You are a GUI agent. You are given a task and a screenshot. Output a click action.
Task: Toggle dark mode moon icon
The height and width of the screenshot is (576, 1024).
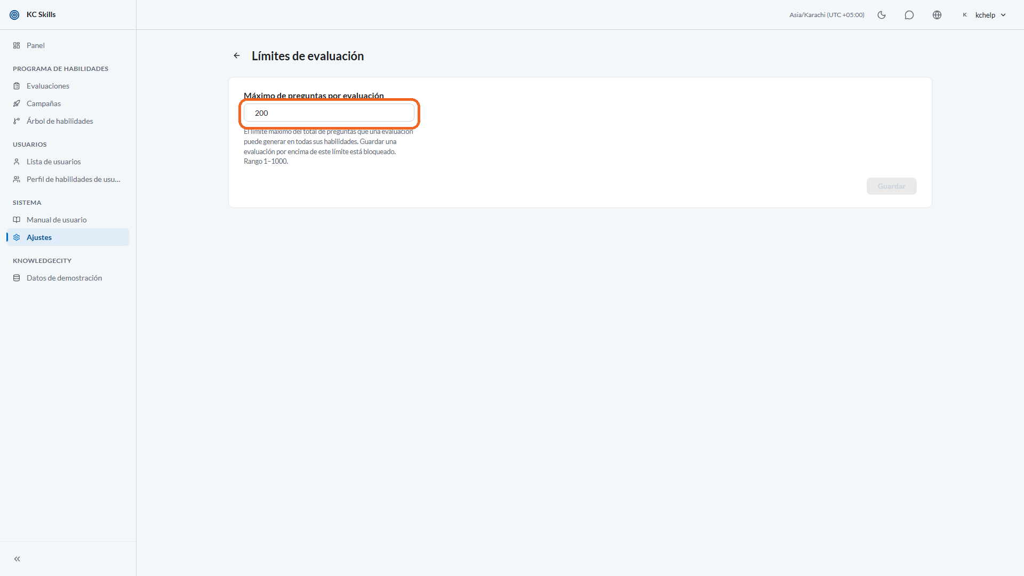pos(882,15)
